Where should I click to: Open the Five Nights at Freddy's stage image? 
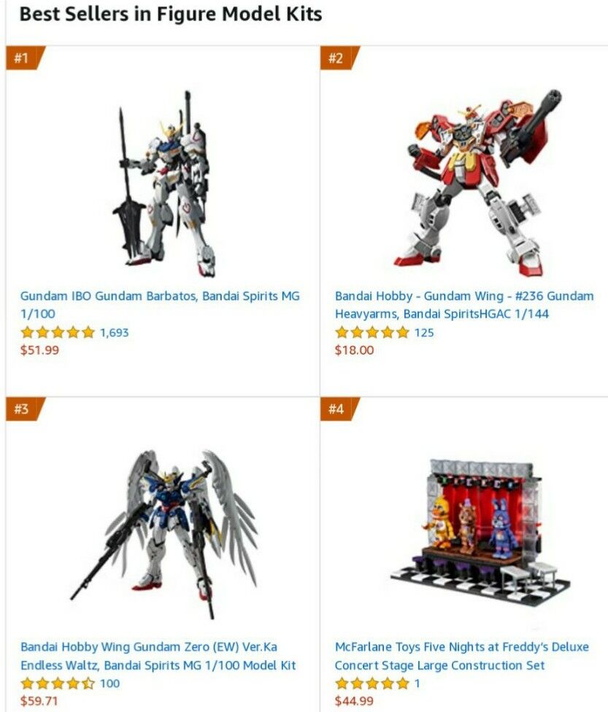(x=480, y=534)
